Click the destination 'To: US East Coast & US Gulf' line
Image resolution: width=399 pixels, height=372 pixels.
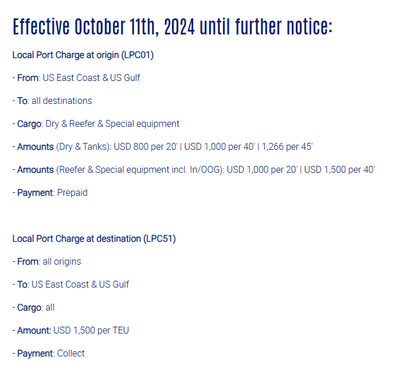[71, 284]
